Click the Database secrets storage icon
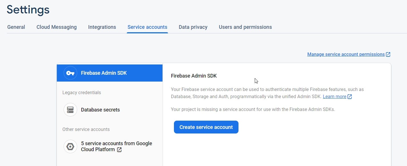Image resolution: width=407 pixels, height=166 pixels. pos(70,110)
